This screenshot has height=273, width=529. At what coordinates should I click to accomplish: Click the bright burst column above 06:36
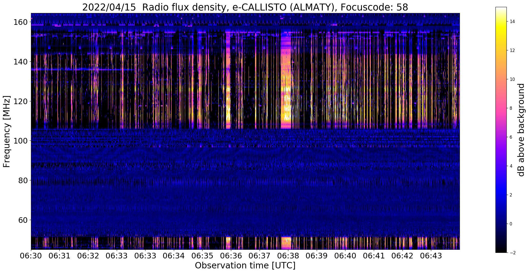click(x=228, y=81)
